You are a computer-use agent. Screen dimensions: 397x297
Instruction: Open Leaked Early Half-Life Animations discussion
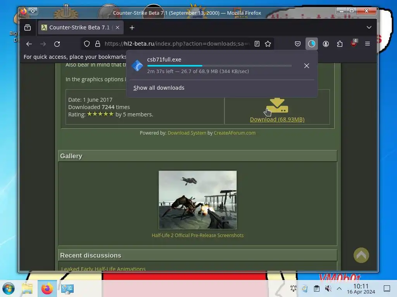[103, 269]
